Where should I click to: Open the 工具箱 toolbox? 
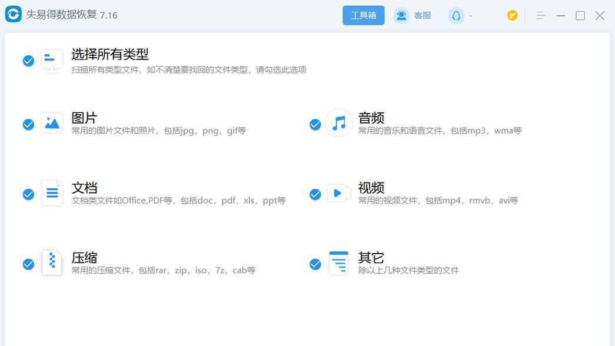pyautogui.click(x=364, y=15)
